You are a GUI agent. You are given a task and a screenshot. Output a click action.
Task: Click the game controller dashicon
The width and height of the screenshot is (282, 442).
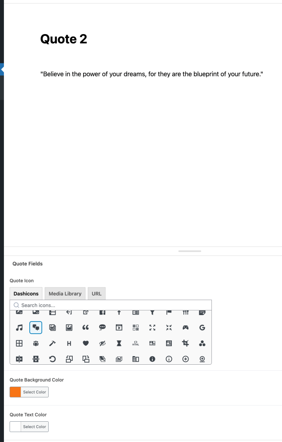click(x=186, y=328)
